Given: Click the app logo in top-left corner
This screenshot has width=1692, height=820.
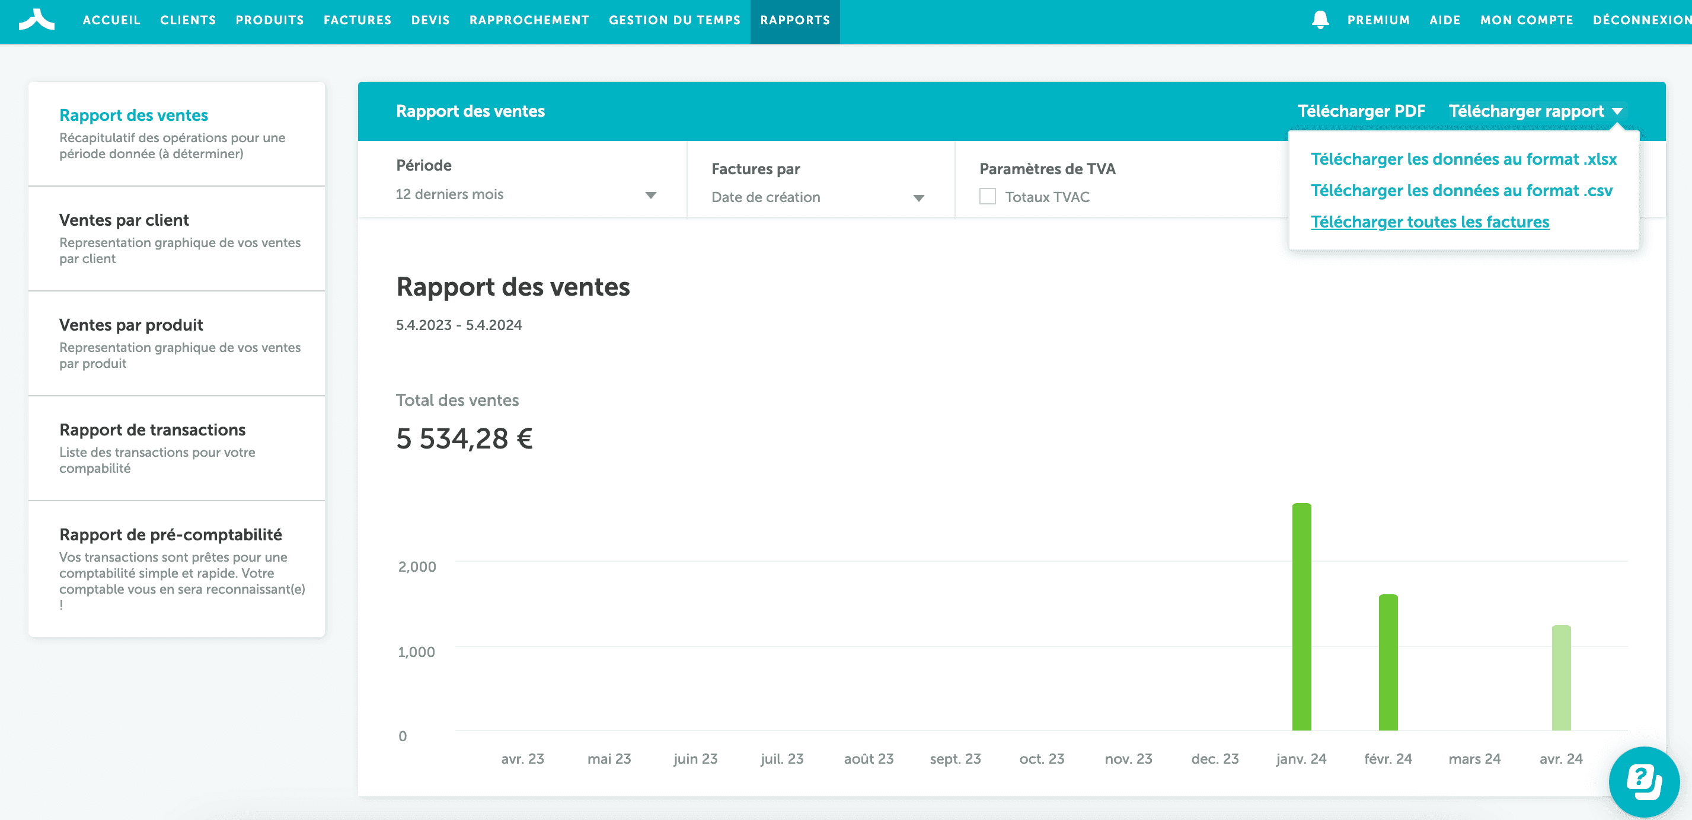Looking at the screenshot, I should [x=37, y=20].
